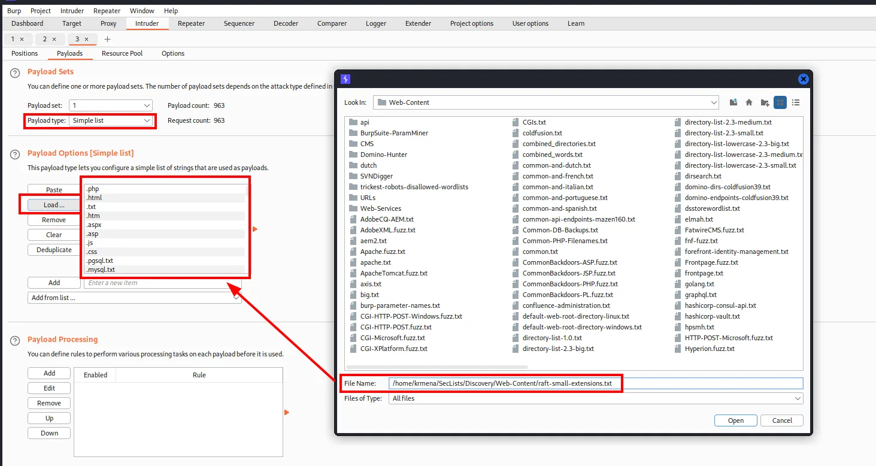Close Intruder attack tab 2
The height and width of the screenshot is (466, 876).
pyautogui.click(x=54, y=39)
